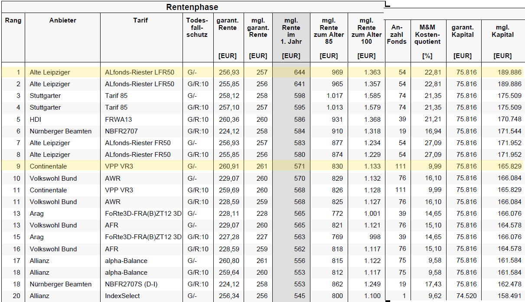Click the 586 first-year pension value
This screenshot has width=525, height=302.
300,119
